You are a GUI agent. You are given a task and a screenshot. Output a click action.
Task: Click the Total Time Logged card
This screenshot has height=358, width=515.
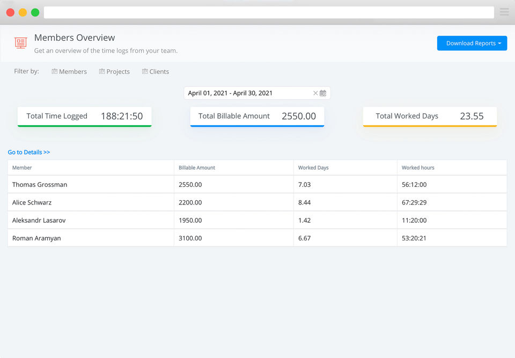pyautogui.click(x=84, y=116)
